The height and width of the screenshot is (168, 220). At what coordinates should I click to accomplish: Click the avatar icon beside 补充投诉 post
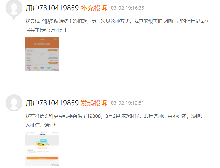(x=14, y=8)
